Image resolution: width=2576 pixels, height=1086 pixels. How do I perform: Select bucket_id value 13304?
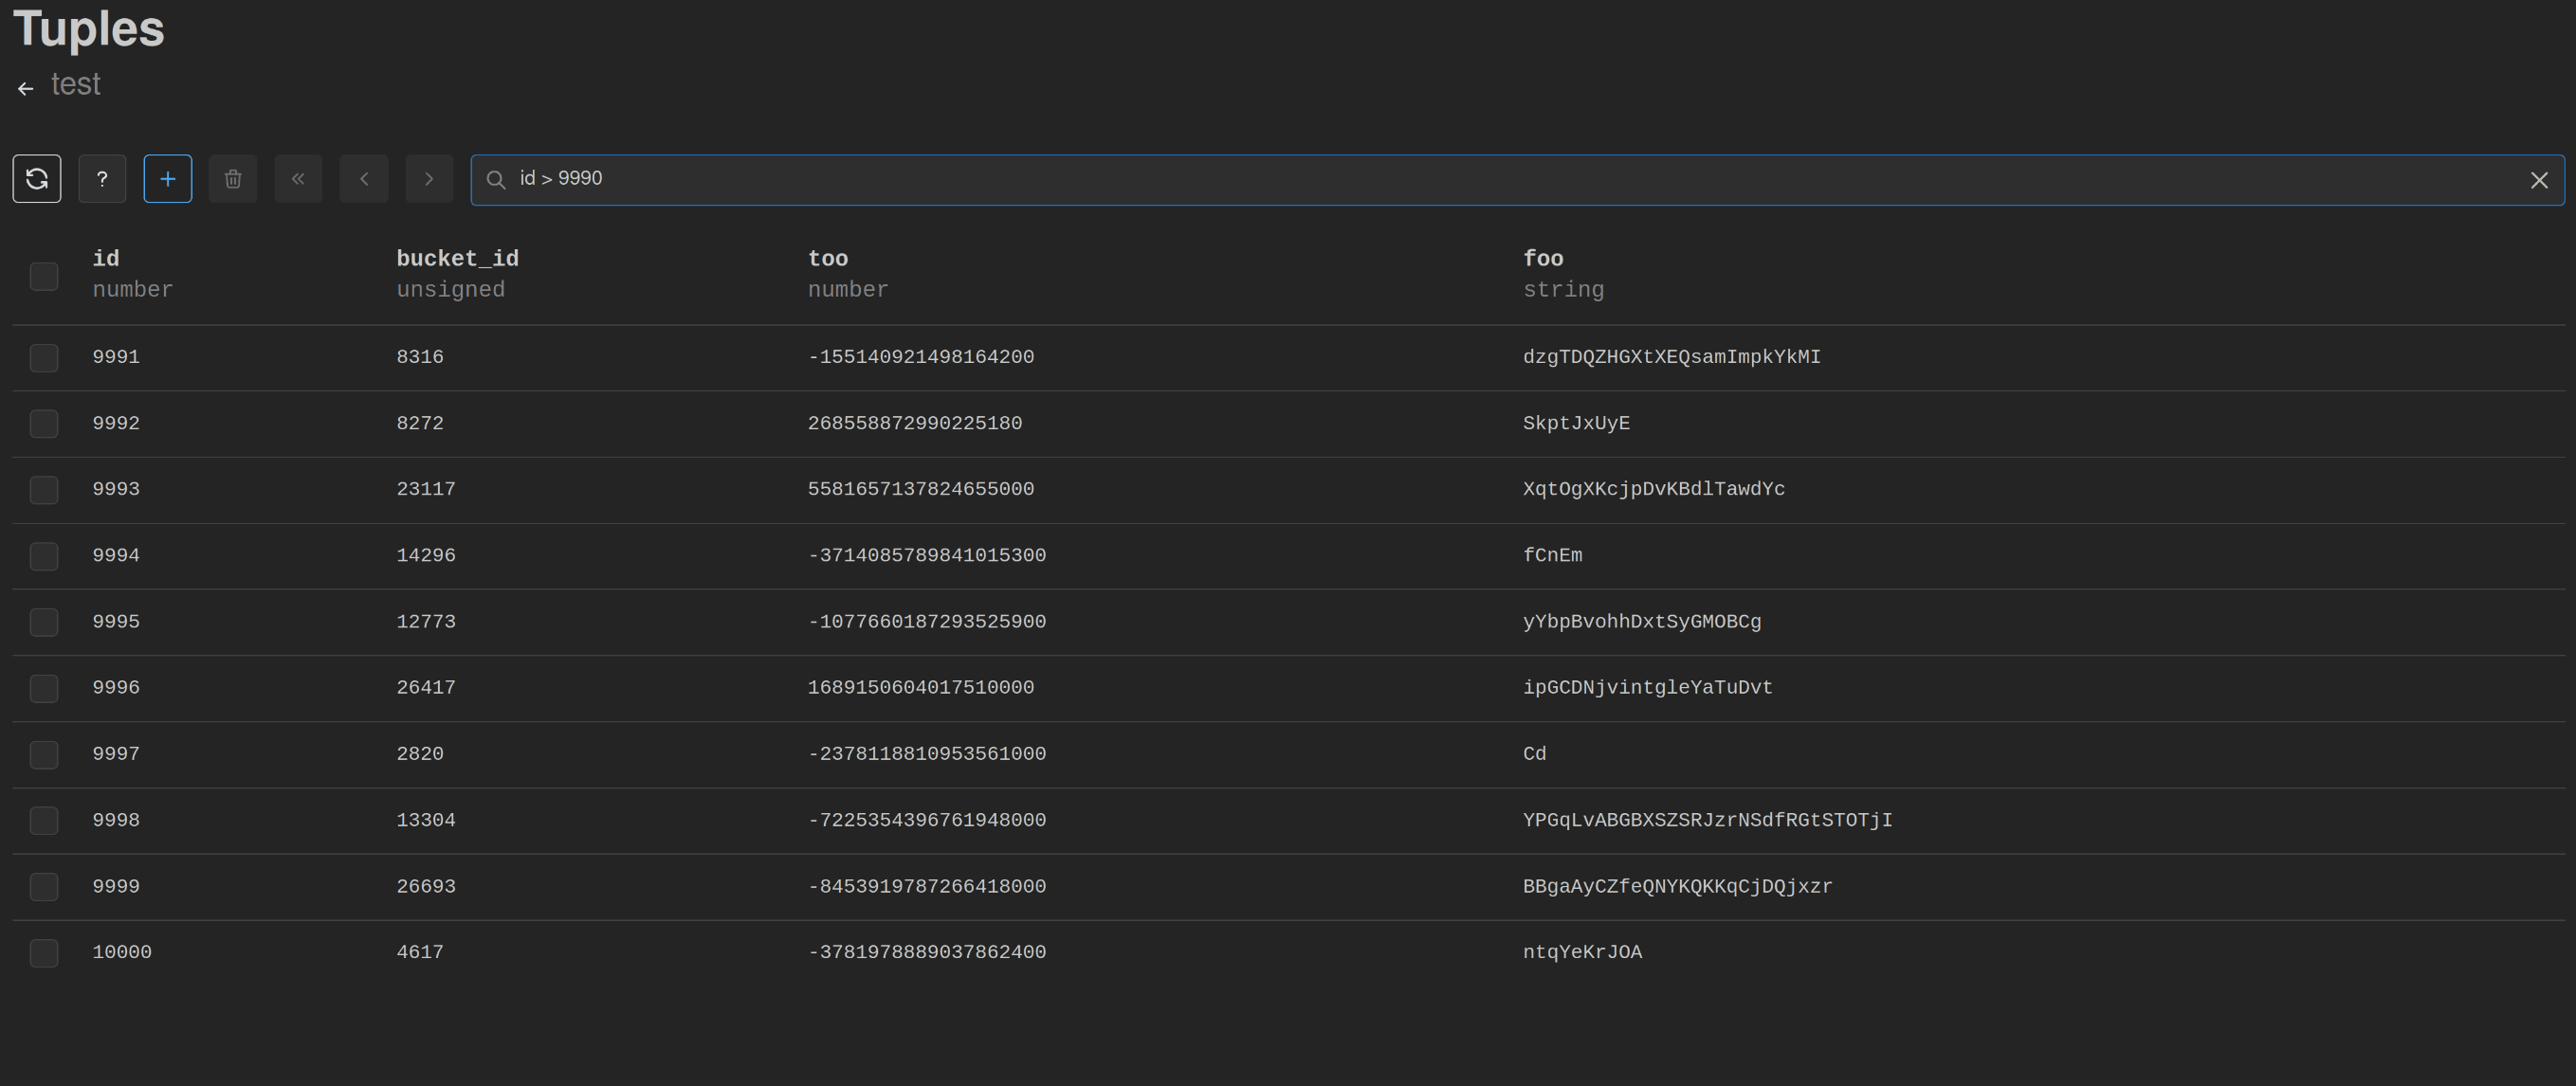pos(426,820)
